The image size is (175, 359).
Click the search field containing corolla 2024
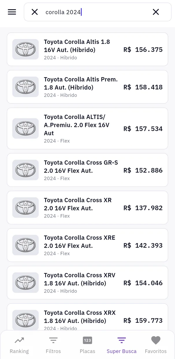[98, 12]
